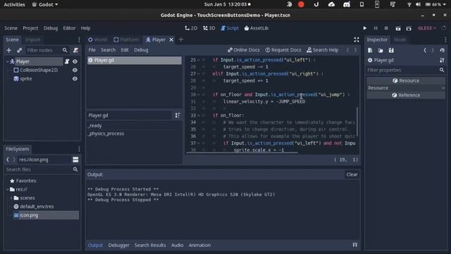Toggle Player node visibility

point(75,61)
